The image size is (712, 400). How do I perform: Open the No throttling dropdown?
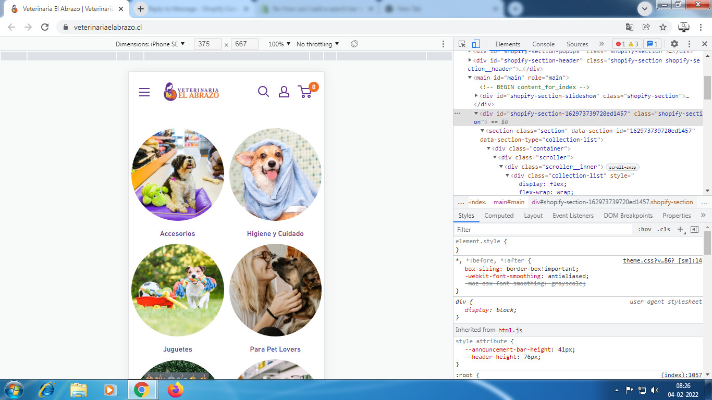click(x=318, y=44)
